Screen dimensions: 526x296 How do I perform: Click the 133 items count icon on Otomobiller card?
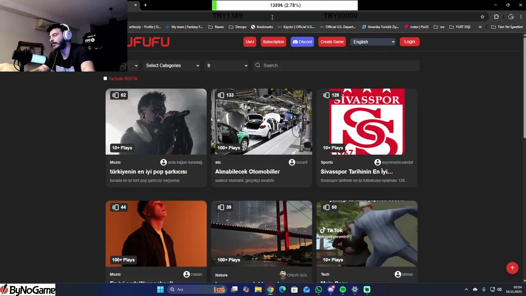[221, 95]
